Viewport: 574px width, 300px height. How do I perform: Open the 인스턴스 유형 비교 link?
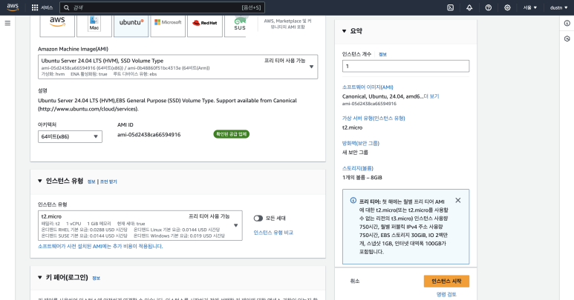(273, 233)
